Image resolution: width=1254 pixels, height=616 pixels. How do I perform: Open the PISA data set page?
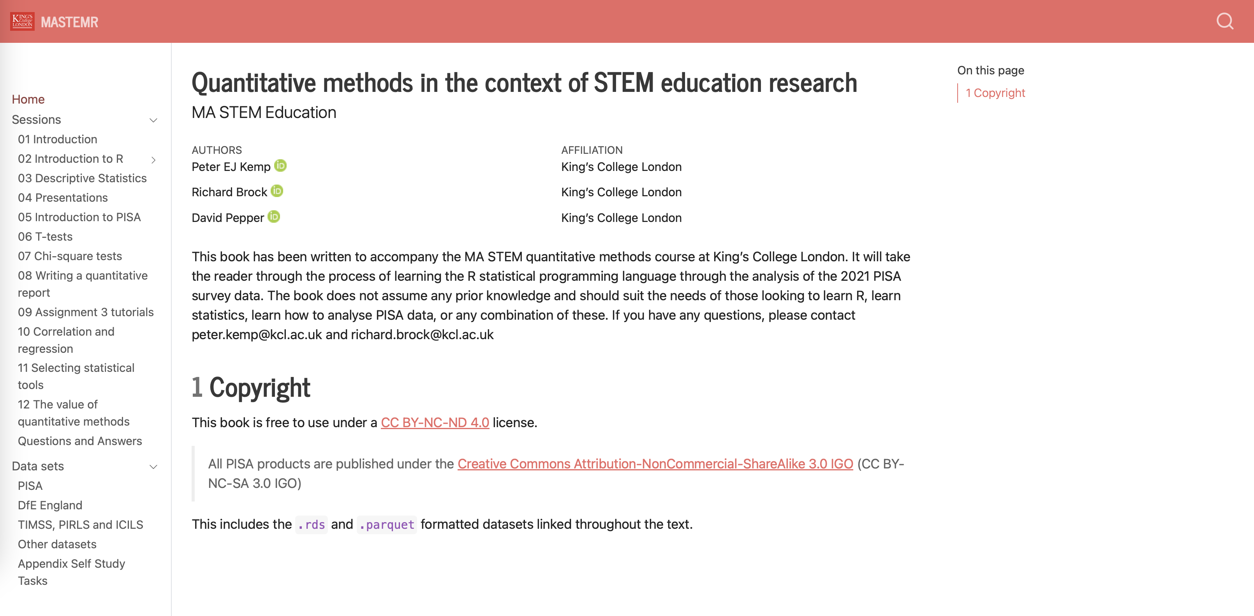click(30, 486)
